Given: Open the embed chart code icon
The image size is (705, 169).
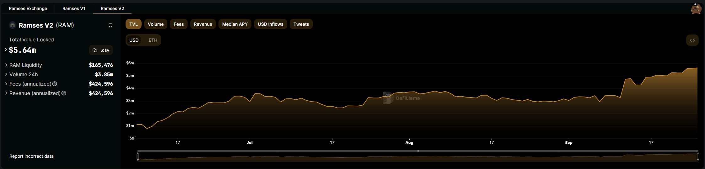Looking at the screenshot, I should pyautogui.click(x=692, y=40).
